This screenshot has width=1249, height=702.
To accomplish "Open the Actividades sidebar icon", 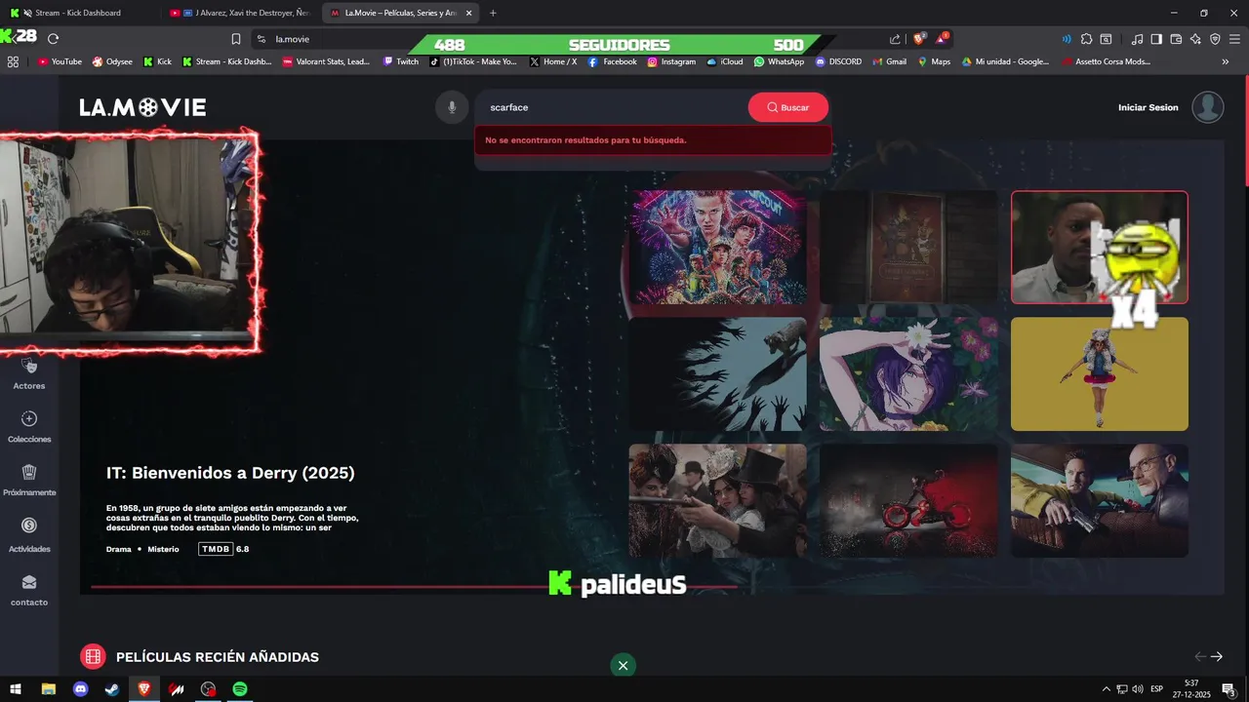I will point(29,526).
